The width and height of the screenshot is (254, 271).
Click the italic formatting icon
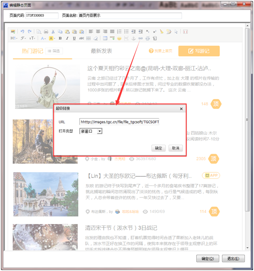[67, 38]
